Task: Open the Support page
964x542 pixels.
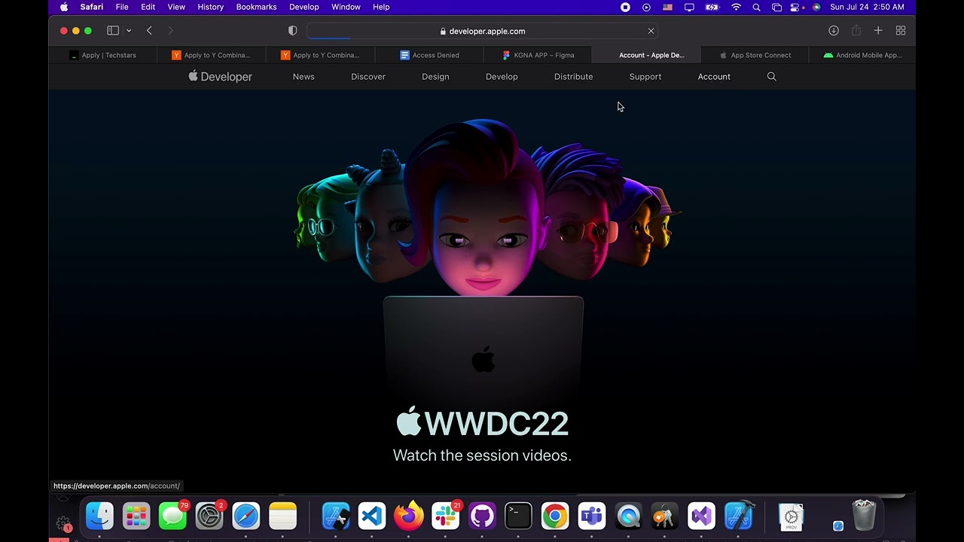Action: pos(645,77)
